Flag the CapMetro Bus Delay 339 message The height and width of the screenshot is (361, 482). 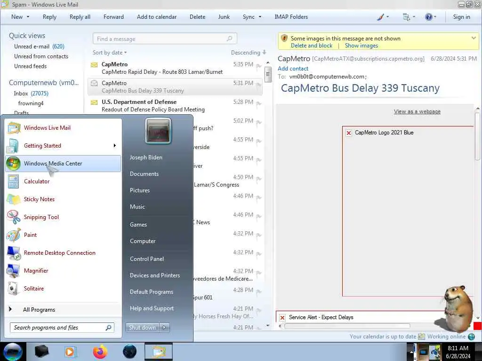[x=259, y=85]
